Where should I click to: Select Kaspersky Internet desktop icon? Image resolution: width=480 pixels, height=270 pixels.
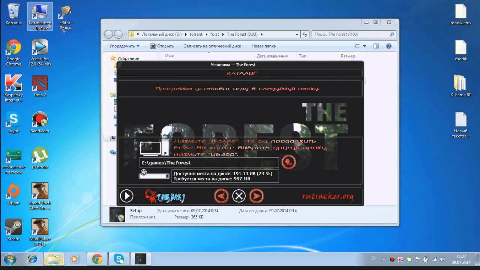13,89
